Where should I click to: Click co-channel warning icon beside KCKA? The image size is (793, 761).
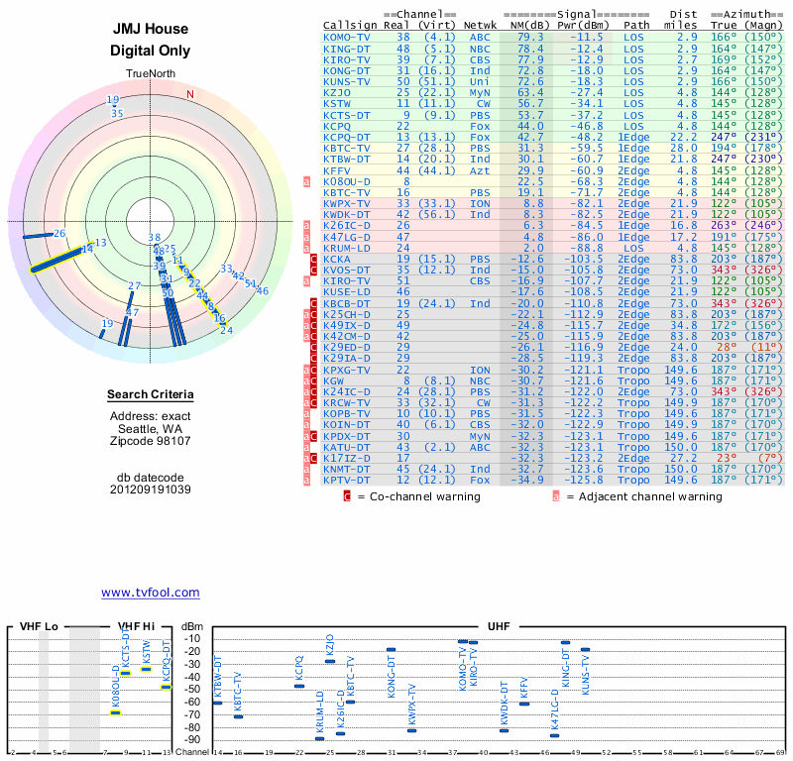(313, 260)
